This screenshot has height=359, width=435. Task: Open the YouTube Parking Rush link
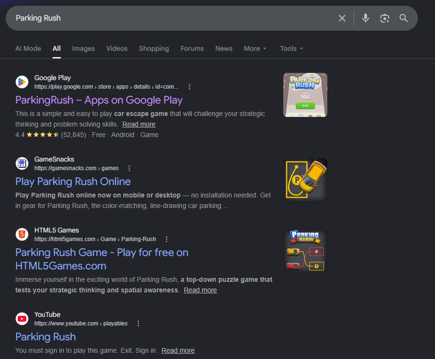[45, 337]
